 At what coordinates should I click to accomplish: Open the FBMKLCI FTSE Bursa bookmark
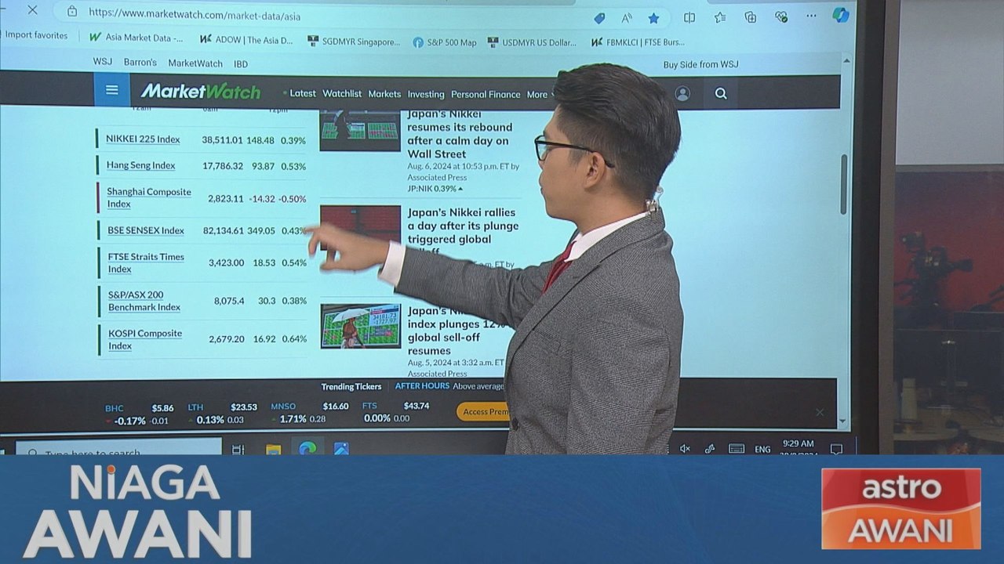(x=638, y=42)
